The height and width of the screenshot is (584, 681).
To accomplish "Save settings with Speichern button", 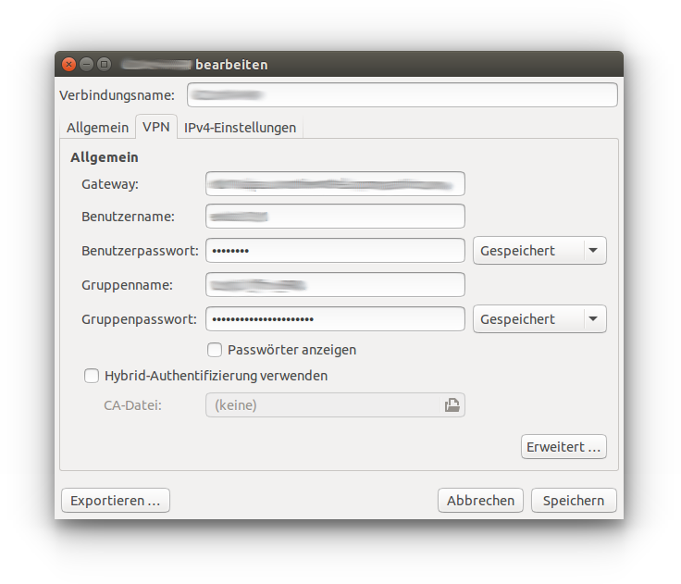I will 574,501.
